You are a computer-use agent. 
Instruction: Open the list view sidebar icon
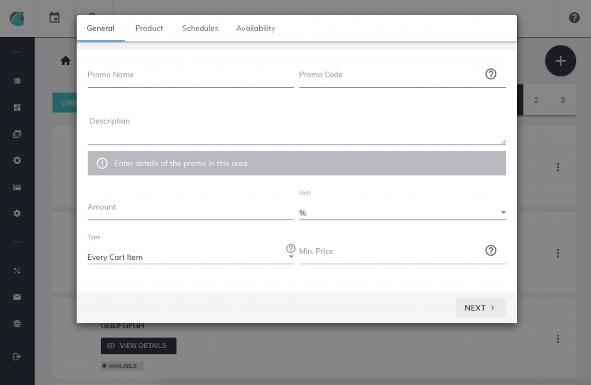(x=17, y=81)
